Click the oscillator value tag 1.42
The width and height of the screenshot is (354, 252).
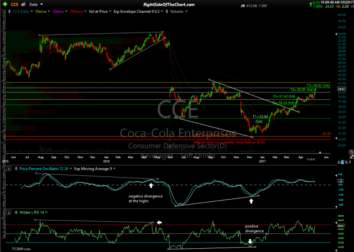(341, 181)
